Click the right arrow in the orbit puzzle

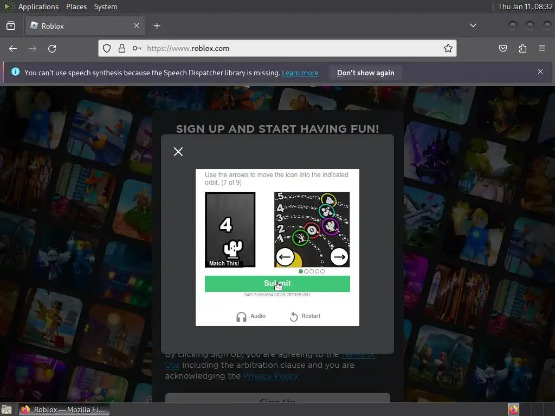[339, 257]
